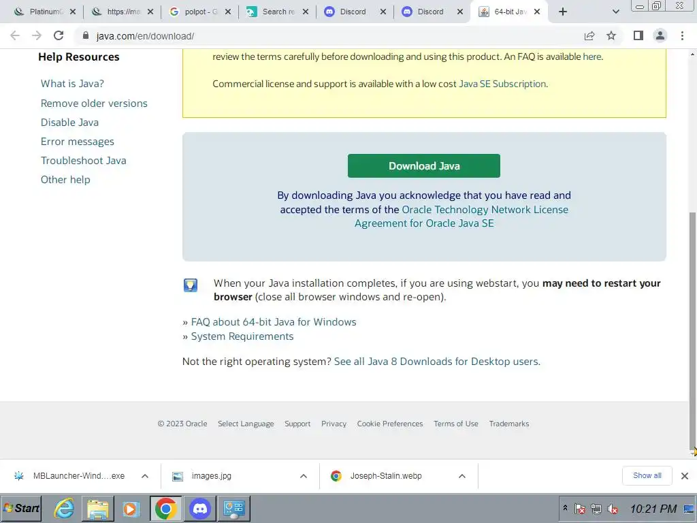Close the 64-bit Java tab

click(x=537, y=12)
